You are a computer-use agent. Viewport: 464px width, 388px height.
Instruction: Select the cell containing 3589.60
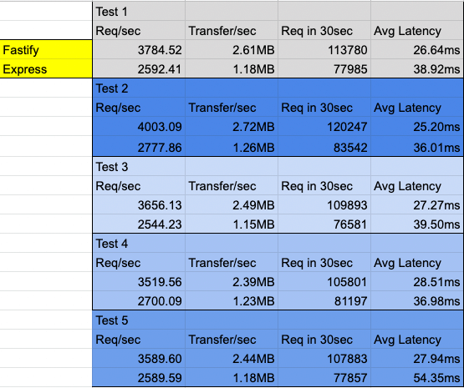[x=139, y=358]
